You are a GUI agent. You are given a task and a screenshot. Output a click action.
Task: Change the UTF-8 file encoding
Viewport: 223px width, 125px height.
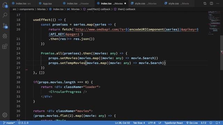(152, 123)
